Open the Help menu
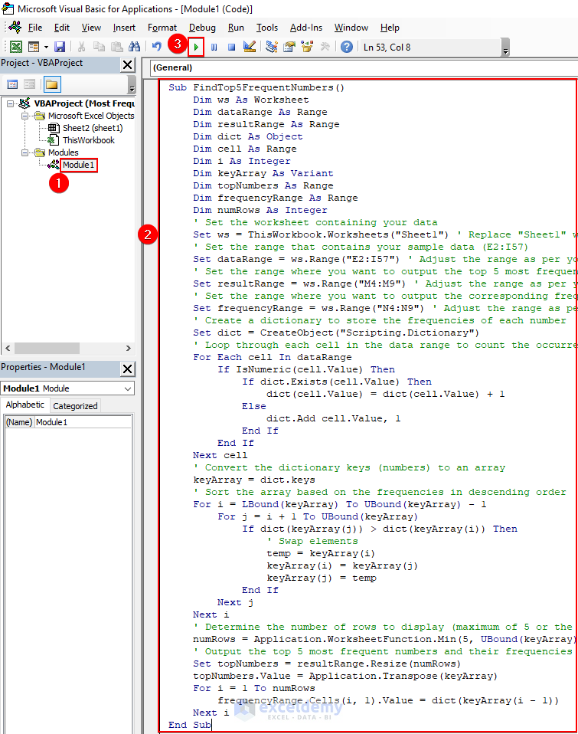The width and height of the screenshot is (578, 734). point(390,28)
